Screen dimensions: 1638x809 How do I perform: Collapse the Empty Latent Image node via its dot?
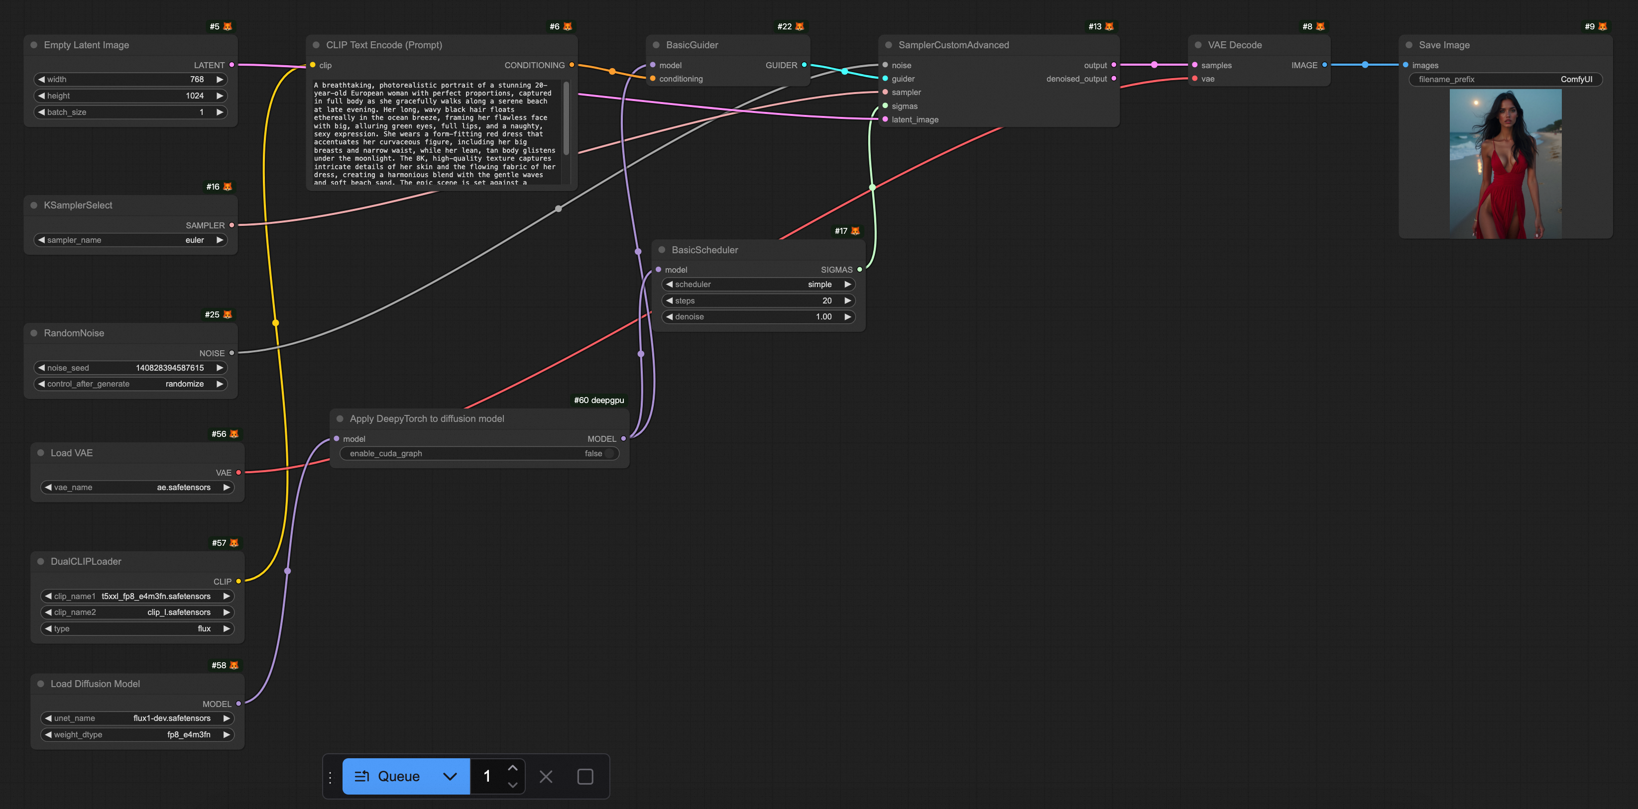coord(34,45)
